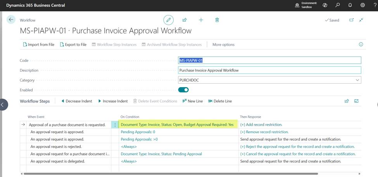The image size is (378, 177).
Task: Open More options menu
Action: click(x=223, y=45)
